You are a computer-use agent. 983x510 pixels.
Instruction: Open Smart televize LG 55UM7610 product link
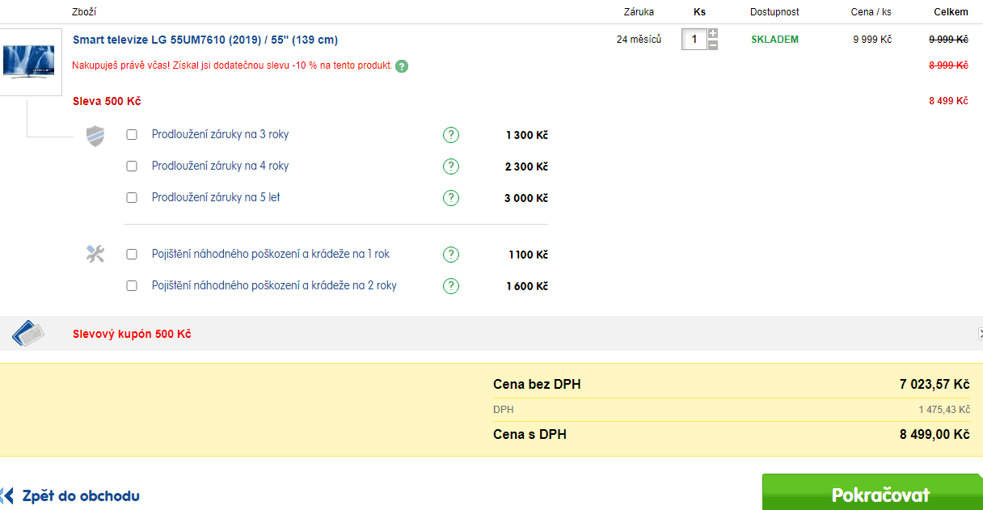[x=205, y=40]
